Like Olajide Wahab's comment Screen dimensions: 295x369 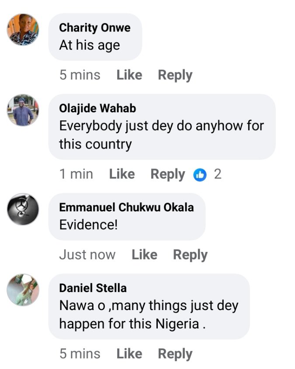coord(121,174)
